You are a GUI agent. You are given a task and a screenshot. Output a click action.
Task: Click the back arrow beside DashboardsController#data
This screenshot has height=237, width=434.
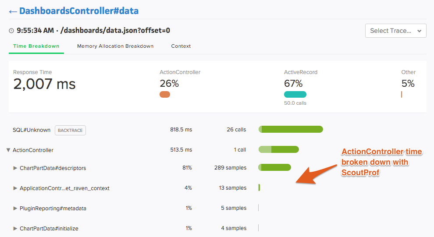[13, 12]
